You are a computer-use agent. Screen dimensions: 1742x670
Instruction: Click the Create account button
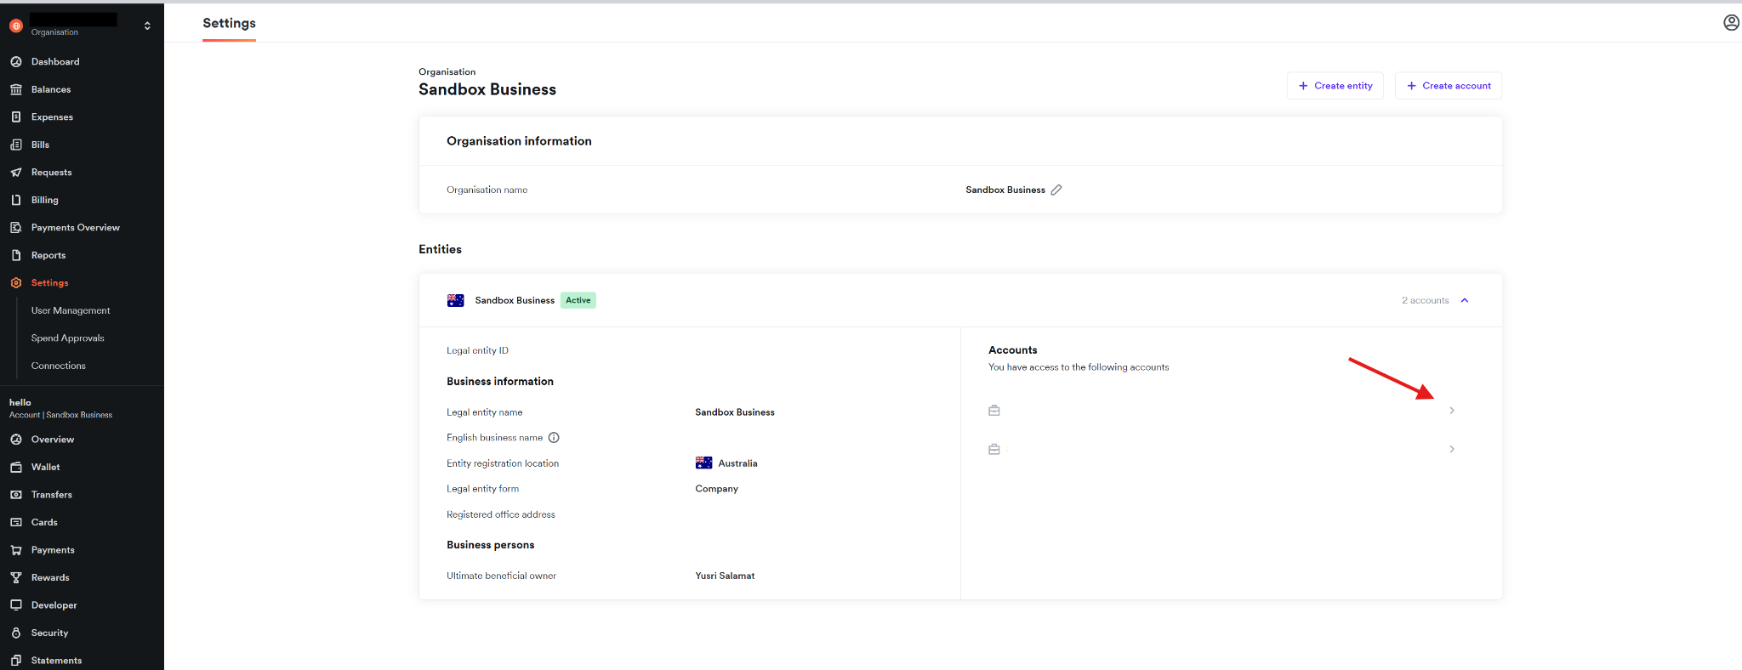click(1448, 86)
